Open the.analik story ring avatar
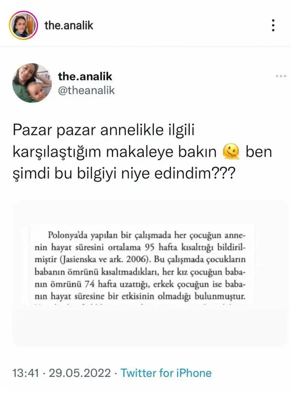 (23, 25)
